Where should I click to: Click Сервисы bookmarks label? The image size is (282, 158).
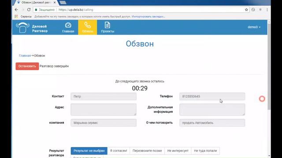click(x=26, y=17)
